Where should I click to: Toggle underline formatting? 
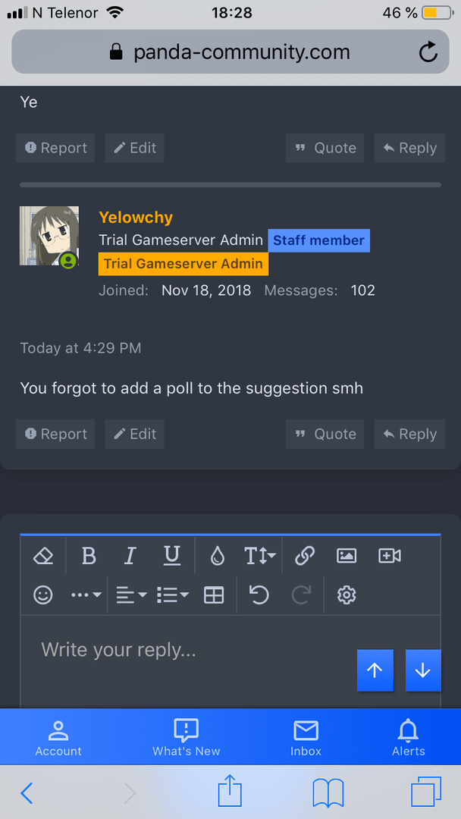(171, 556)
